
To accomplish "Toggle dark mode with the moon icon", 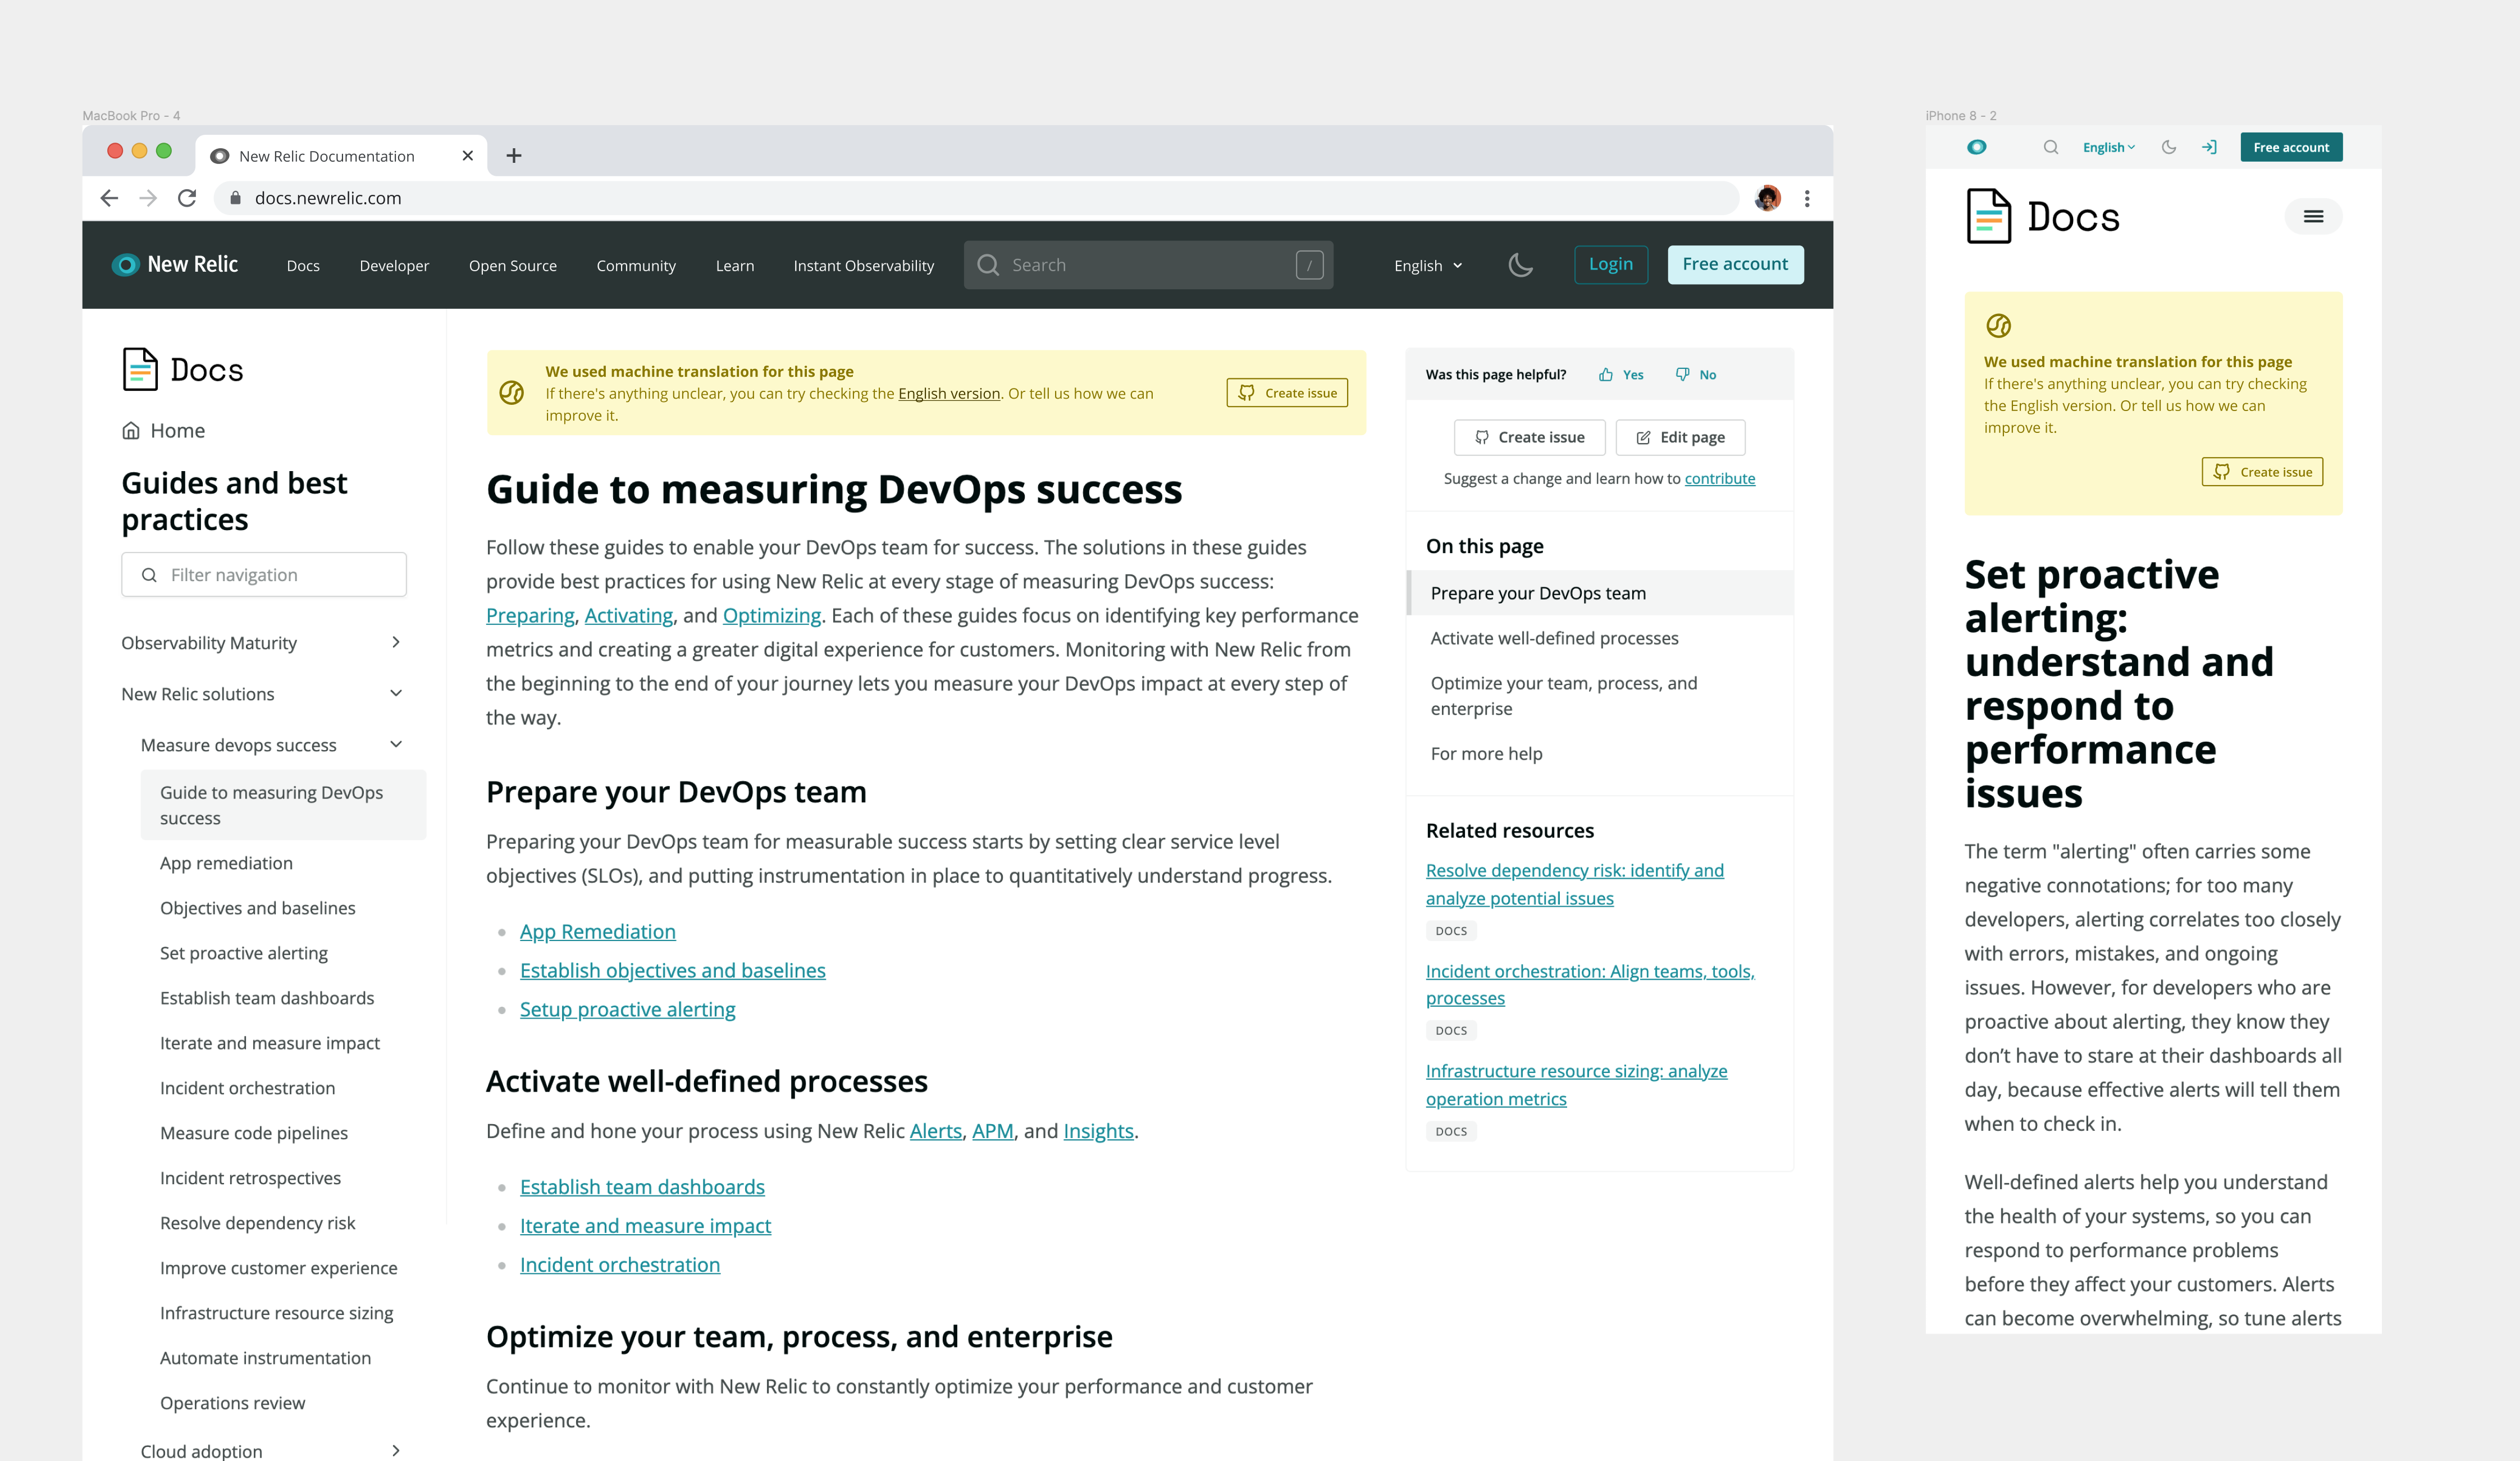I will (x=1521, y=265).
